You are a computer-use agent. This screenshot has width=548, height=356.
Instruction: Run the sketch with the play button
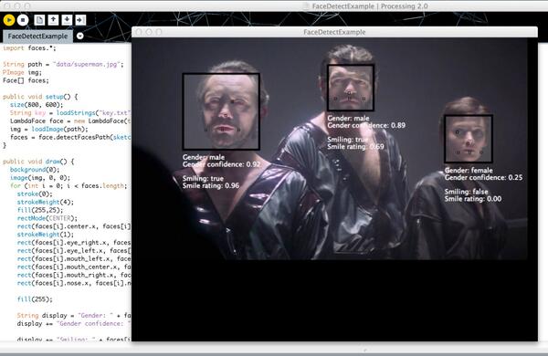tap(9, 20)
